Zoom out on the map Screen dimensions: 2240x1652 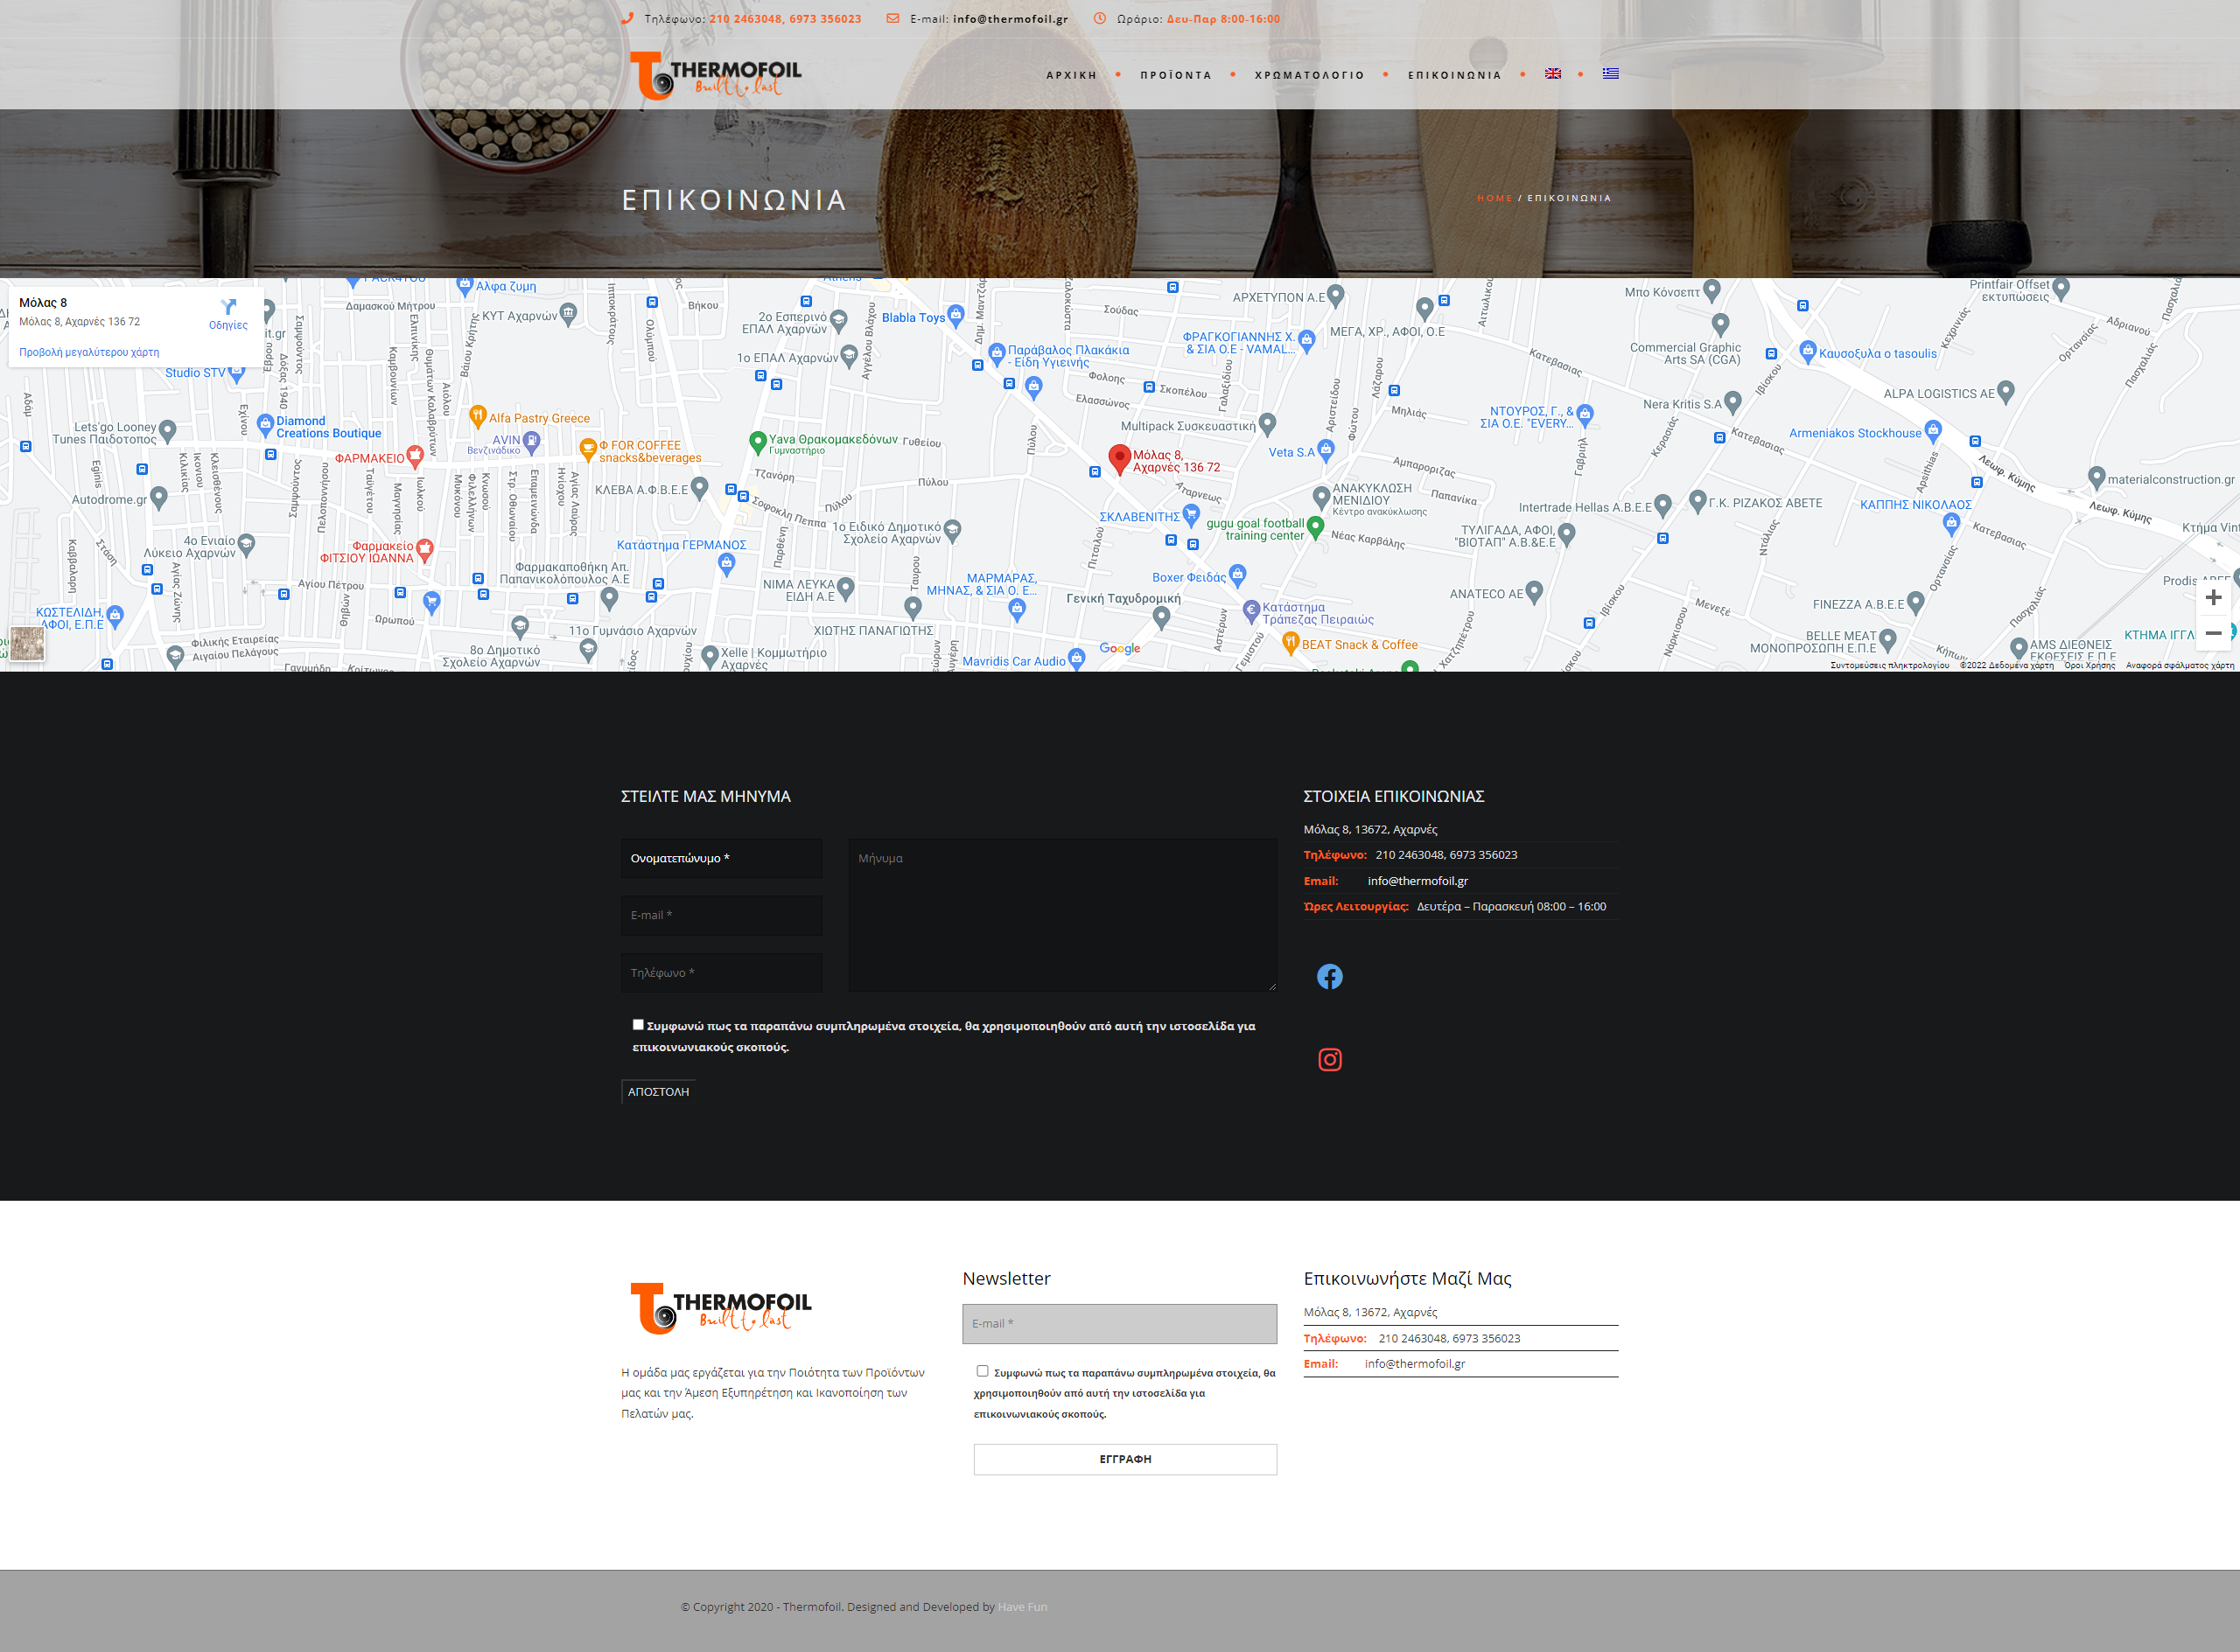click(2213, 633)
